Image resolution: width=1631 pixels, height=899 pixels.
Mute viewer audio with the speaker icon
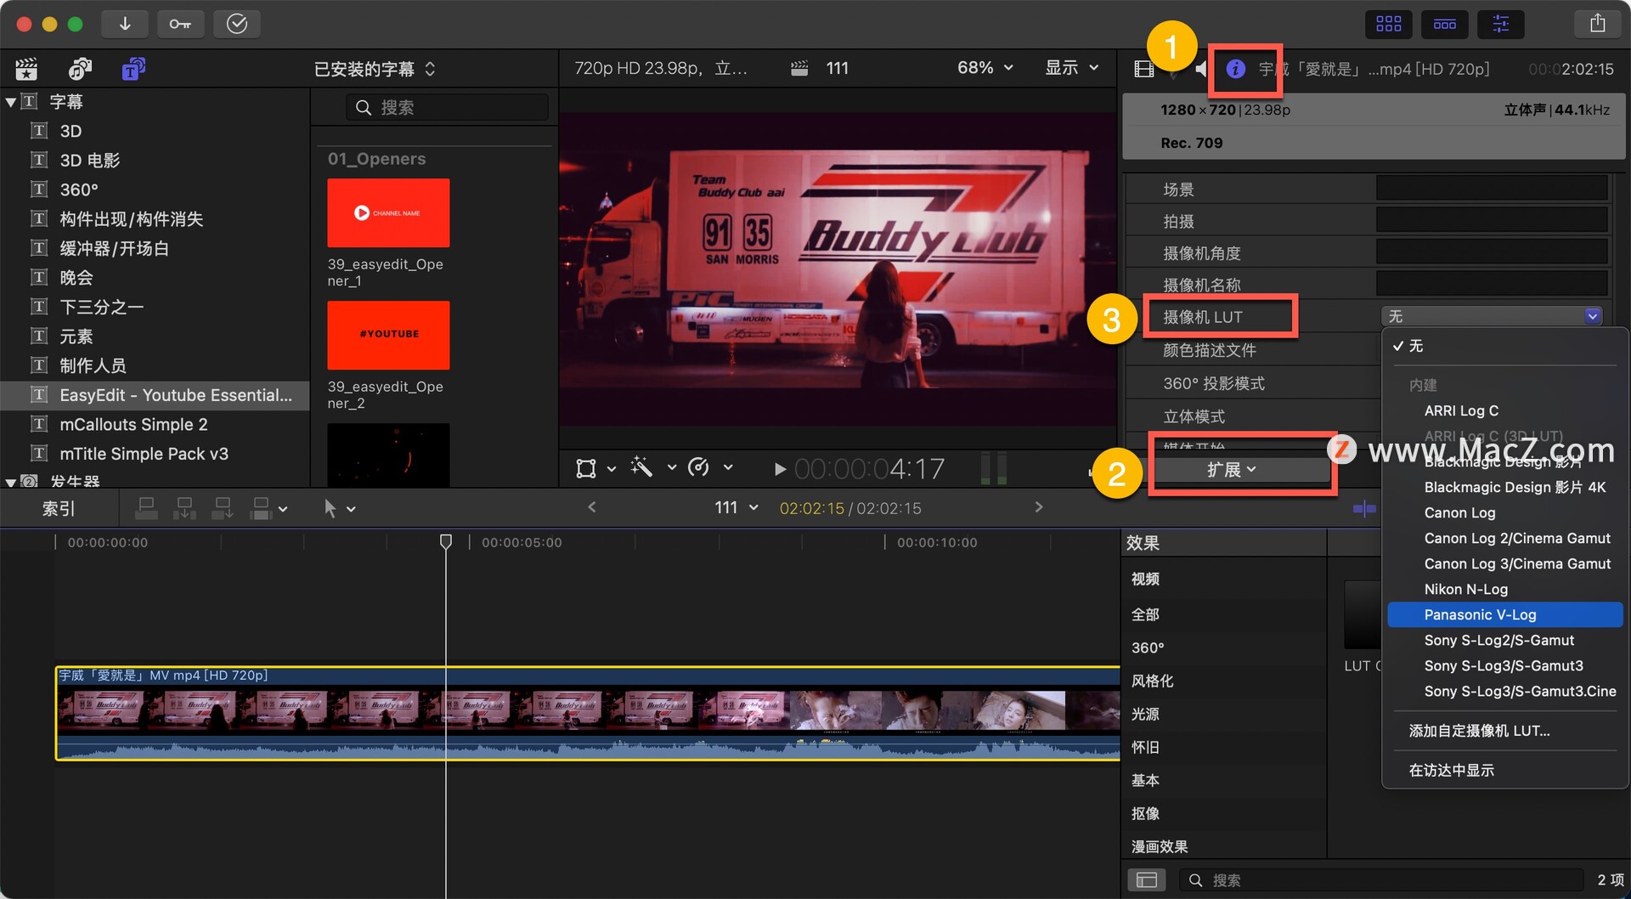coord(1201,69)
